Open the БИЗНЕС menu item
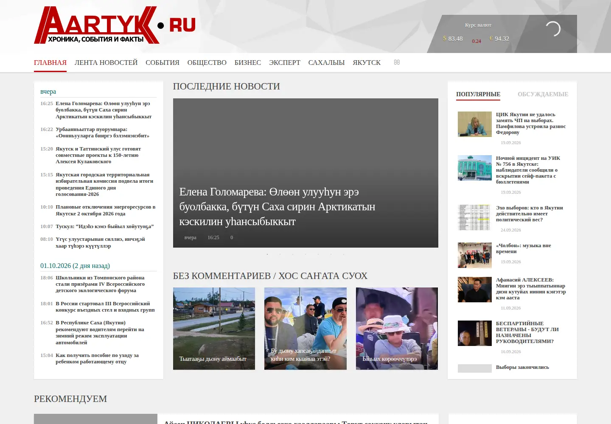This screenshot has width=611, height=424. click(x=248, y=63)
